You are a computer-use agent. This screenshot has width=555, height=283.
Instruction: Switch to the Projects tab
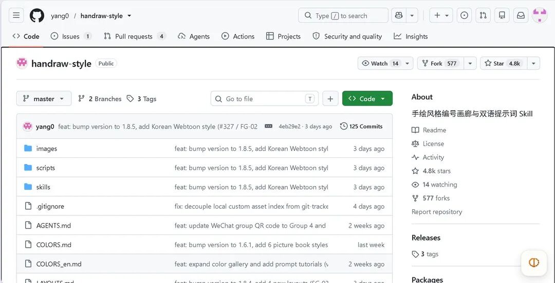point(283,36)
